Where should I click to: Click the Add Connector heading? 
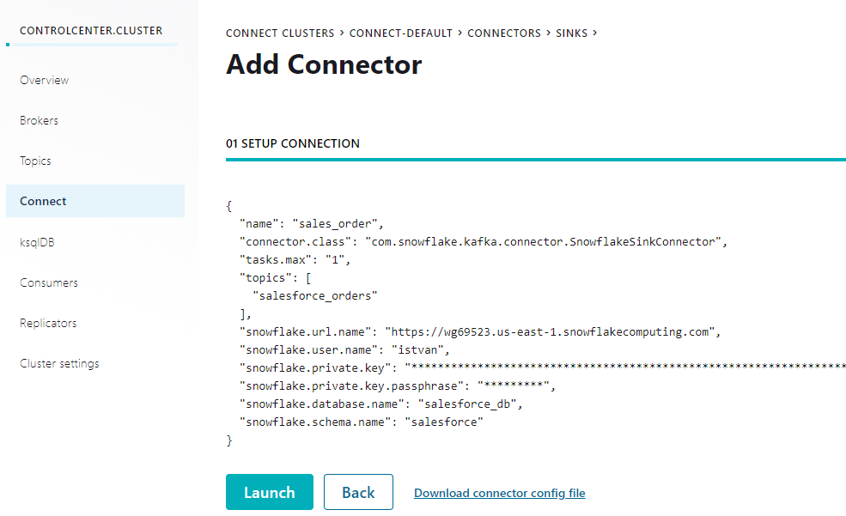pyautogui.click(x=324, y=64)
